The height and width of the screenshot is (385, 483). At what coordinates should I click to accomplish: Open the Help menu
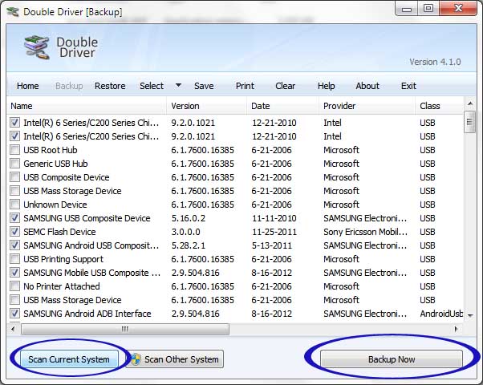coord(327,86)
